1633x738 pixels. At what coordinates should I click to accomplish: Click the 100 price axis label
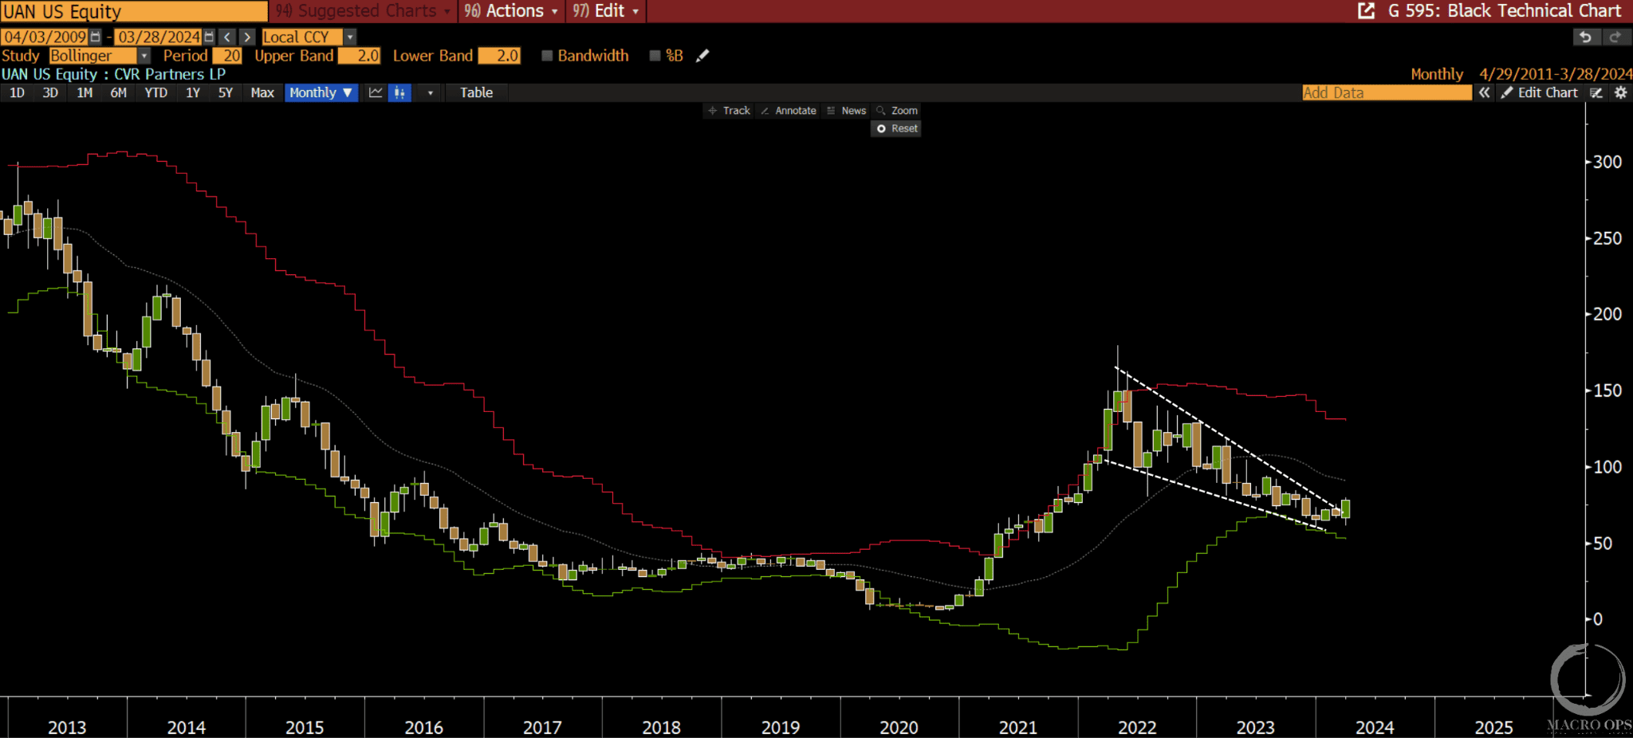1607,467
